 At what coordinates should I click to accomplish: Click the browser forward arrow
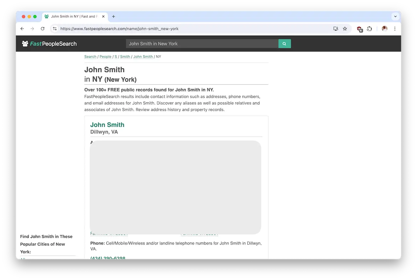32,29
